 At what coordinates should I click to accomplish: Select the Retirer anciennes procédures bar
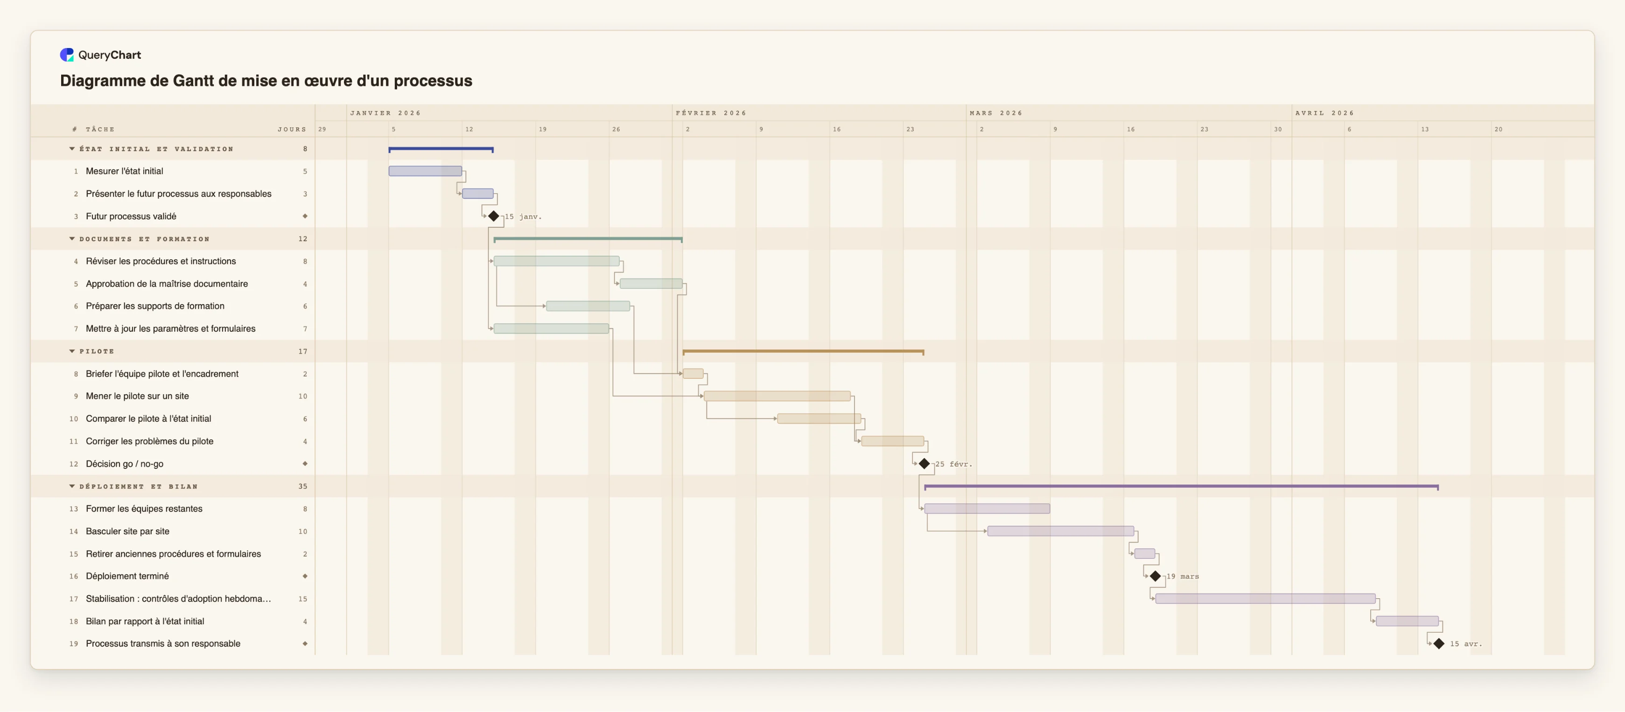(x=1145, y=554)
